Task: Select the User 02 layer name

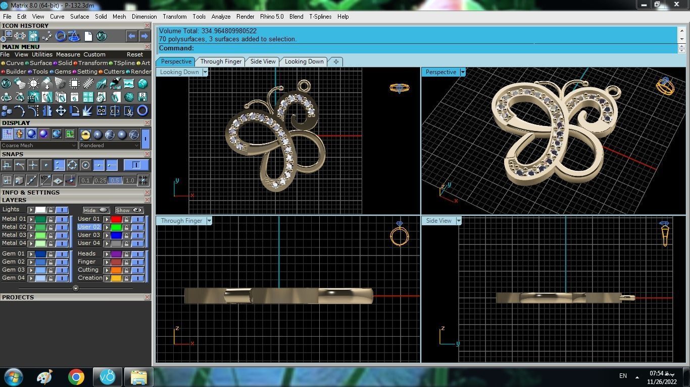Action: 89,227
